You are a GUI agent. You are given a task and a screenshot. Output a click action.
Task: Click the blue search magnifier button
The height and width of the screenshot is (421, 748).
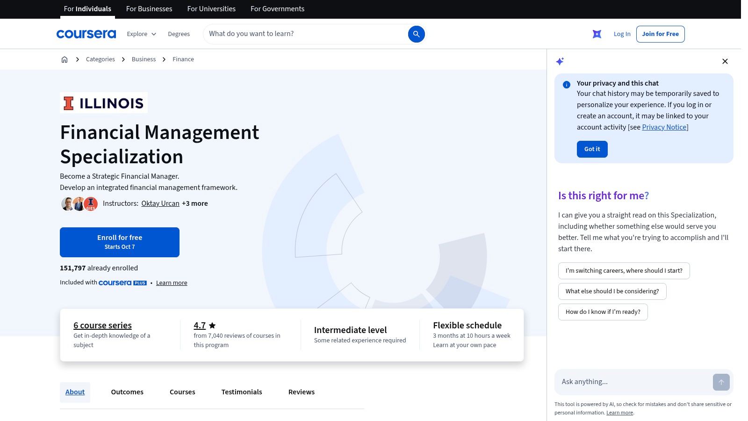tap(416, 34)
